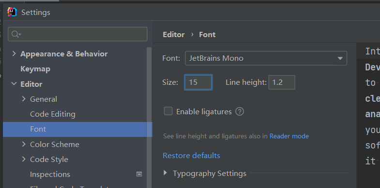The height and width of the screenshot is (188, 380).
Task: Click the Inspections project-level settings icon
Action: pyautogui.click(x=139, y=174)
